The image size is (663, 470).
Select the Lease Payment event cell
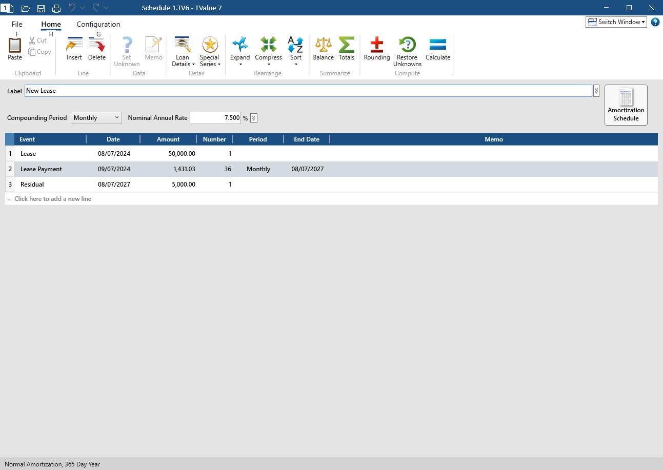50,169
